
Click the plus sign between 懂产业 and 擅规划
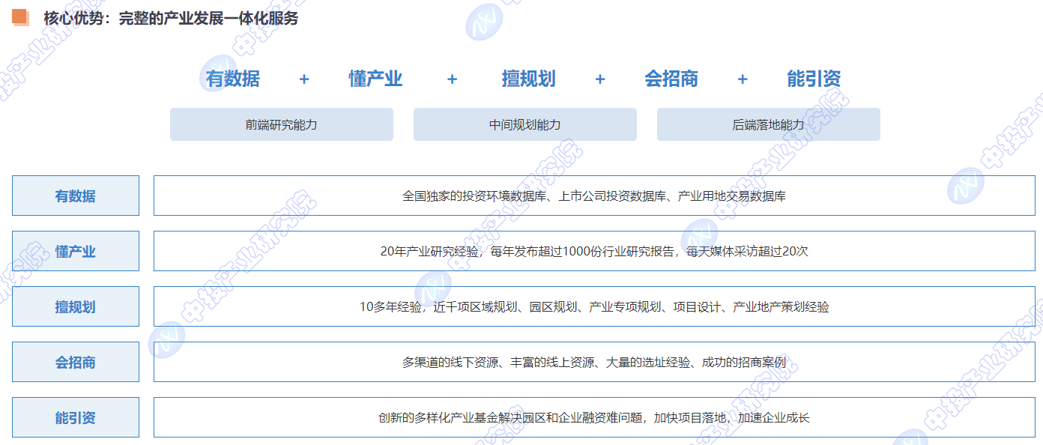click(x=452, y=79)
